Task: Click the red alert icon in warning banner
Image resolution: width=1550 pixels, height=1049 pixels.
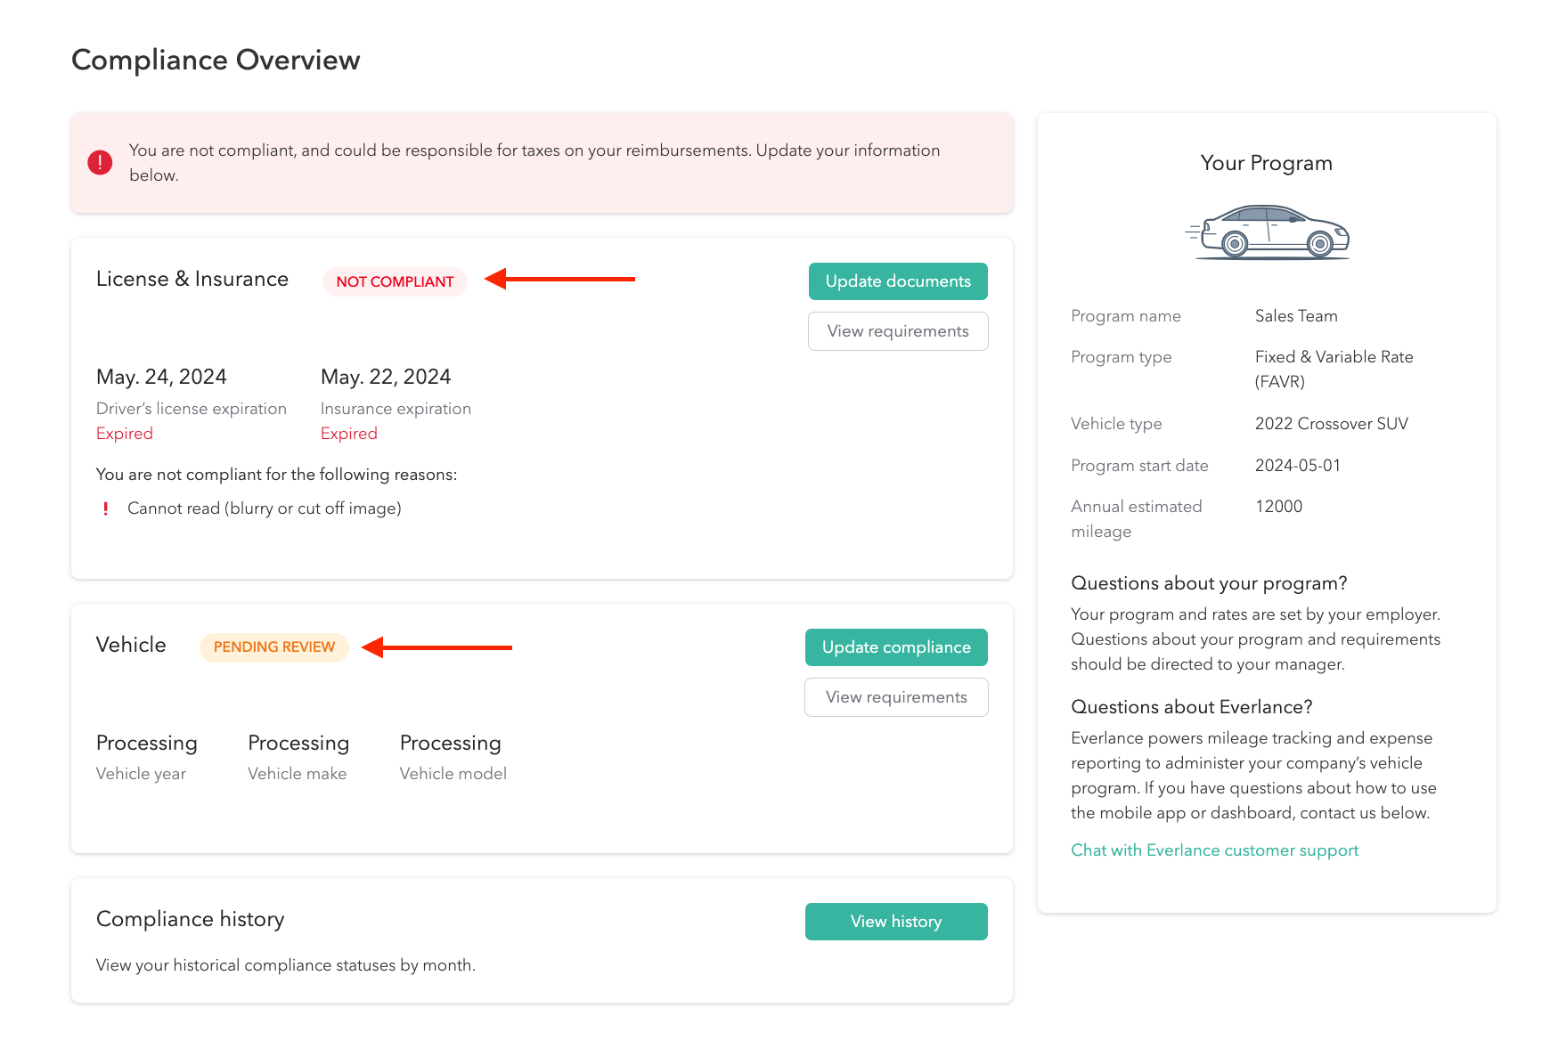Action: pyautogui.click(x=100, y=163)
